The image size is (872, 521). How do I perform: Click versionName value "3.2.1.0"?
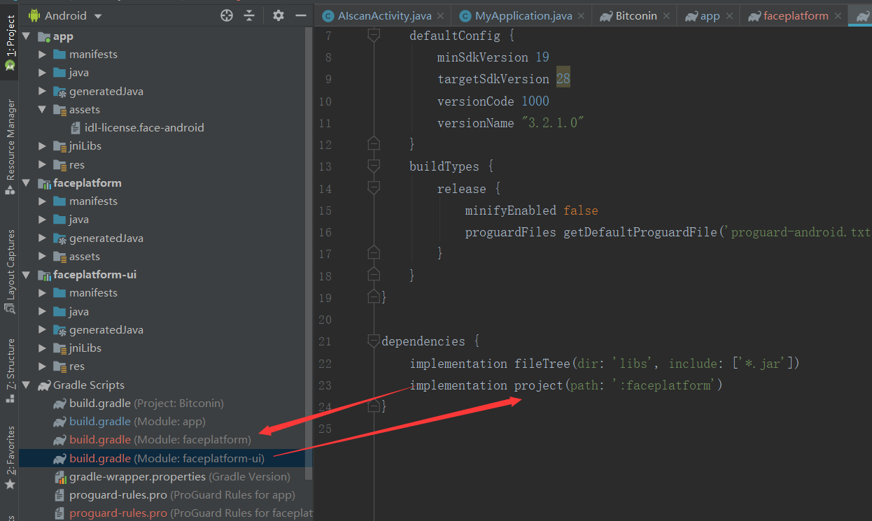pos(553,123)
